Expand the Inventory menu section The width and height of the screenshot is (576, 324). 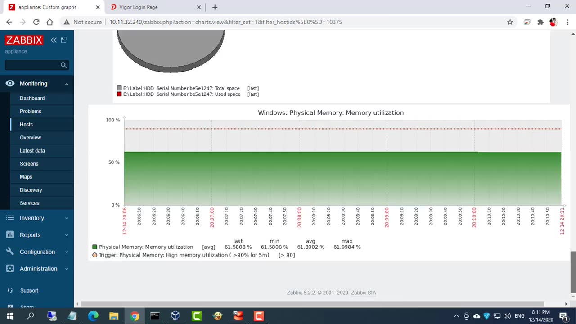[x=37, y=218]
